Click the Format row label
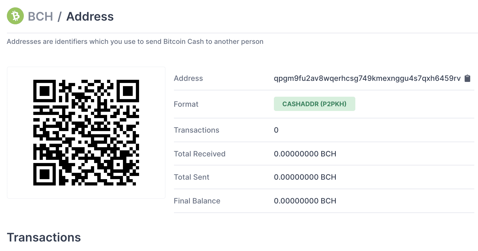This screenshot has width=478, height=251. coord(186,104)
